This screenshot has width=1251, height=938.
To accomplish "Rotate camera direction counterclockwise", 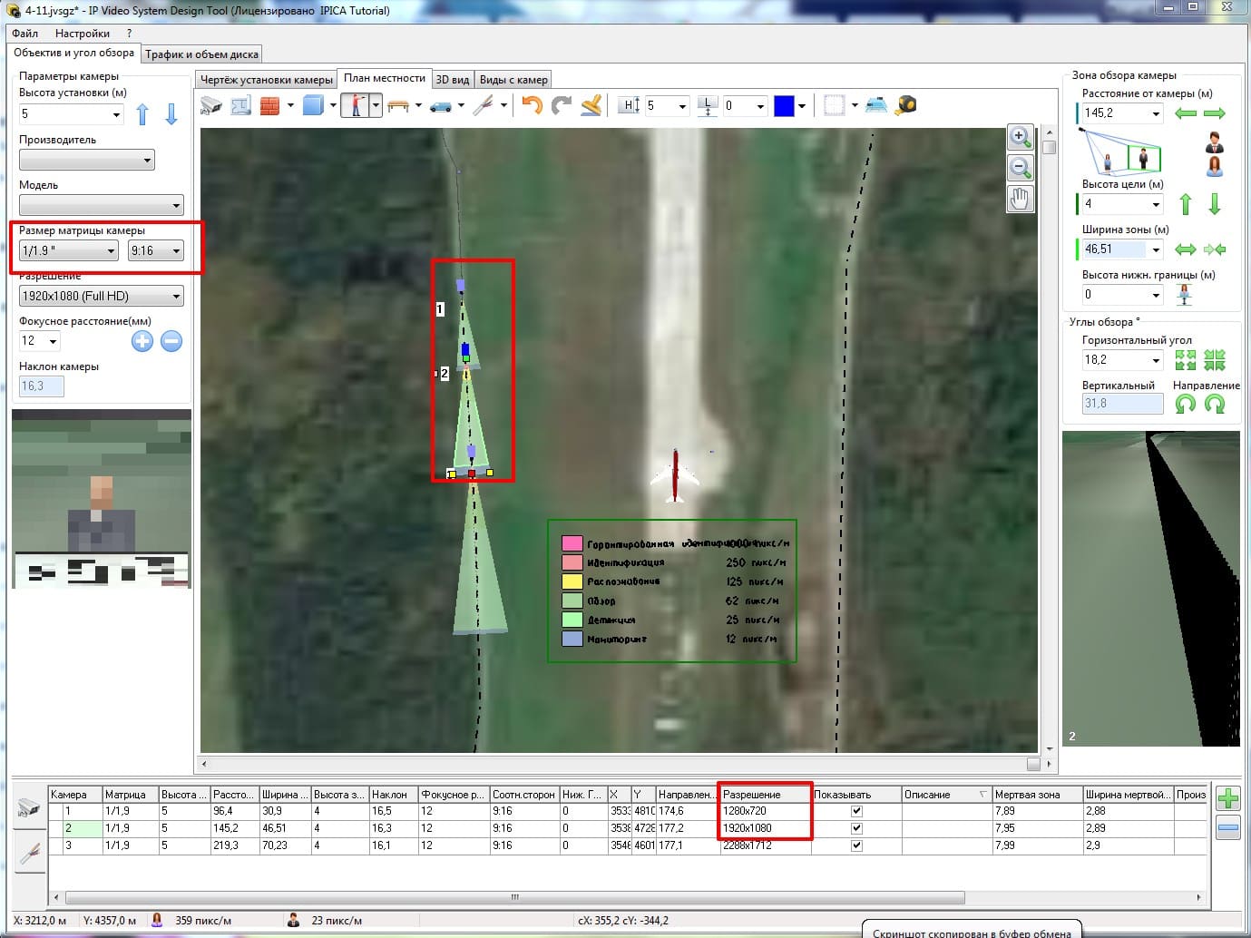I will tap(1185, 404).
